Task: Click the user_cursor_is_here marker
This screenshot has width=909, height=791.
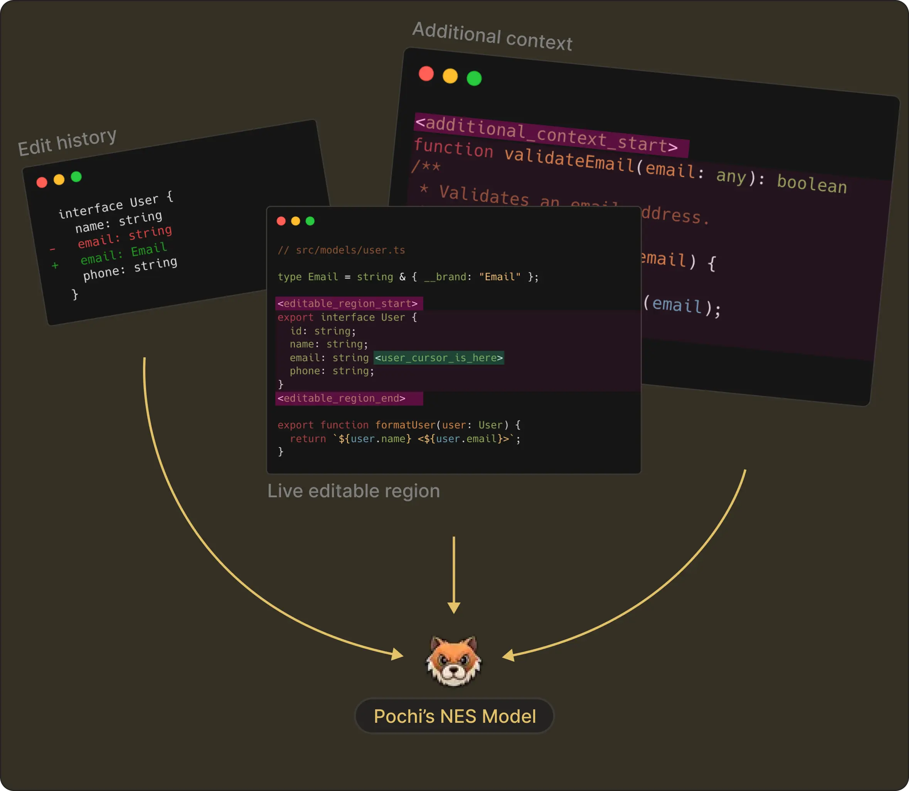Action: 438,358
